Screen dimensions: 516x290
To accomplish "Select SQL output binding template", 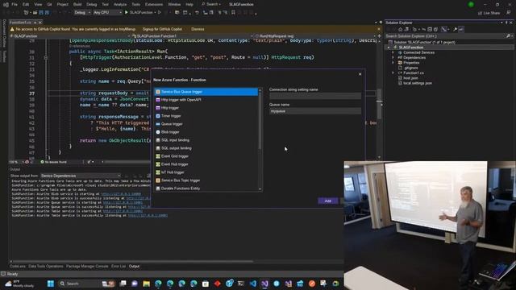I will tap(206, 148).
